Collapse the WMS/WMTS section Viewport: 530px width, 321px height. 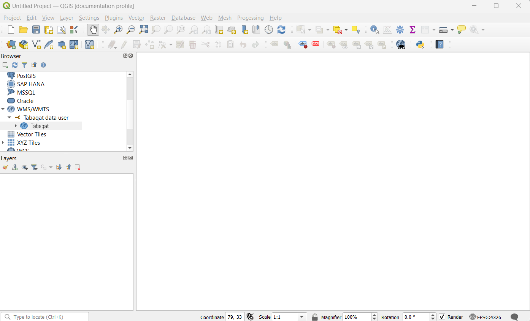(3, 109)
